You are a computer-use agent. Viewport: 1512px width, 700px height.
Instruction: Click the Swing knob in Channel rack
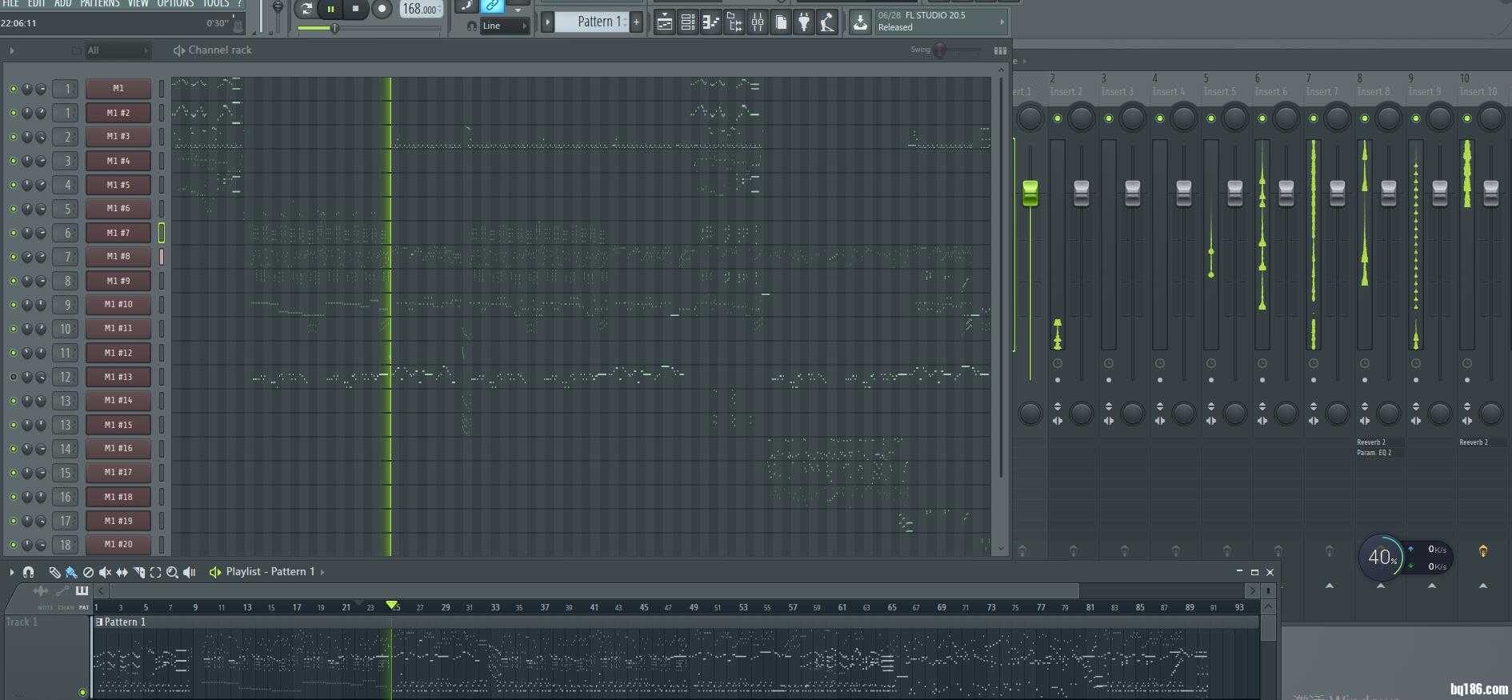click(941, 50)
